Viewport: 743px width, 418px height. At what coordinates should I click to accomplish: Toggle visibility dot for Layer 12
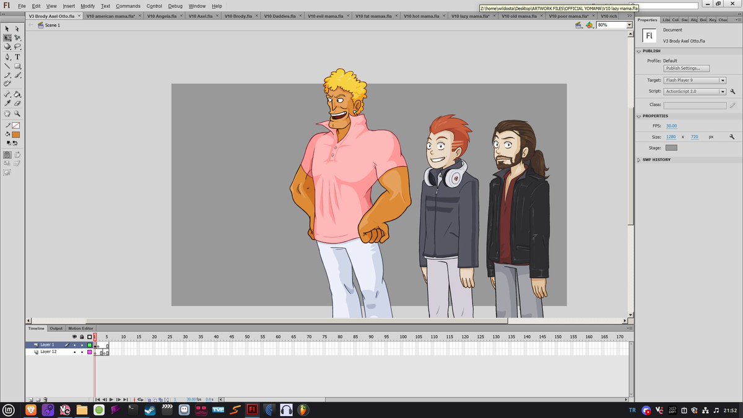[74, 352]
